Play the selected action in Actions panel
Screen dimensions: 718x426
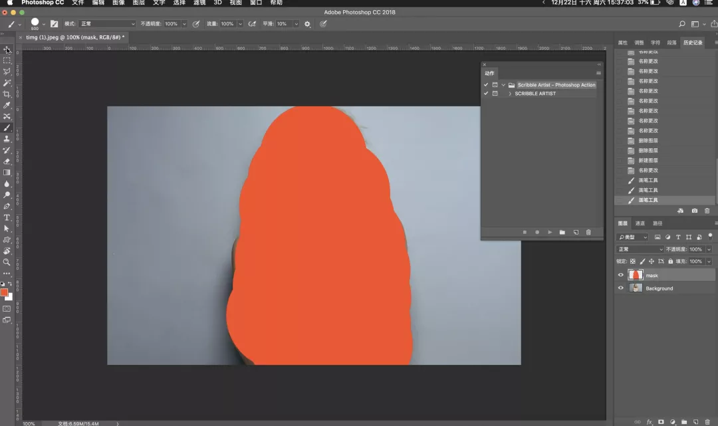(x=550, y=233)
